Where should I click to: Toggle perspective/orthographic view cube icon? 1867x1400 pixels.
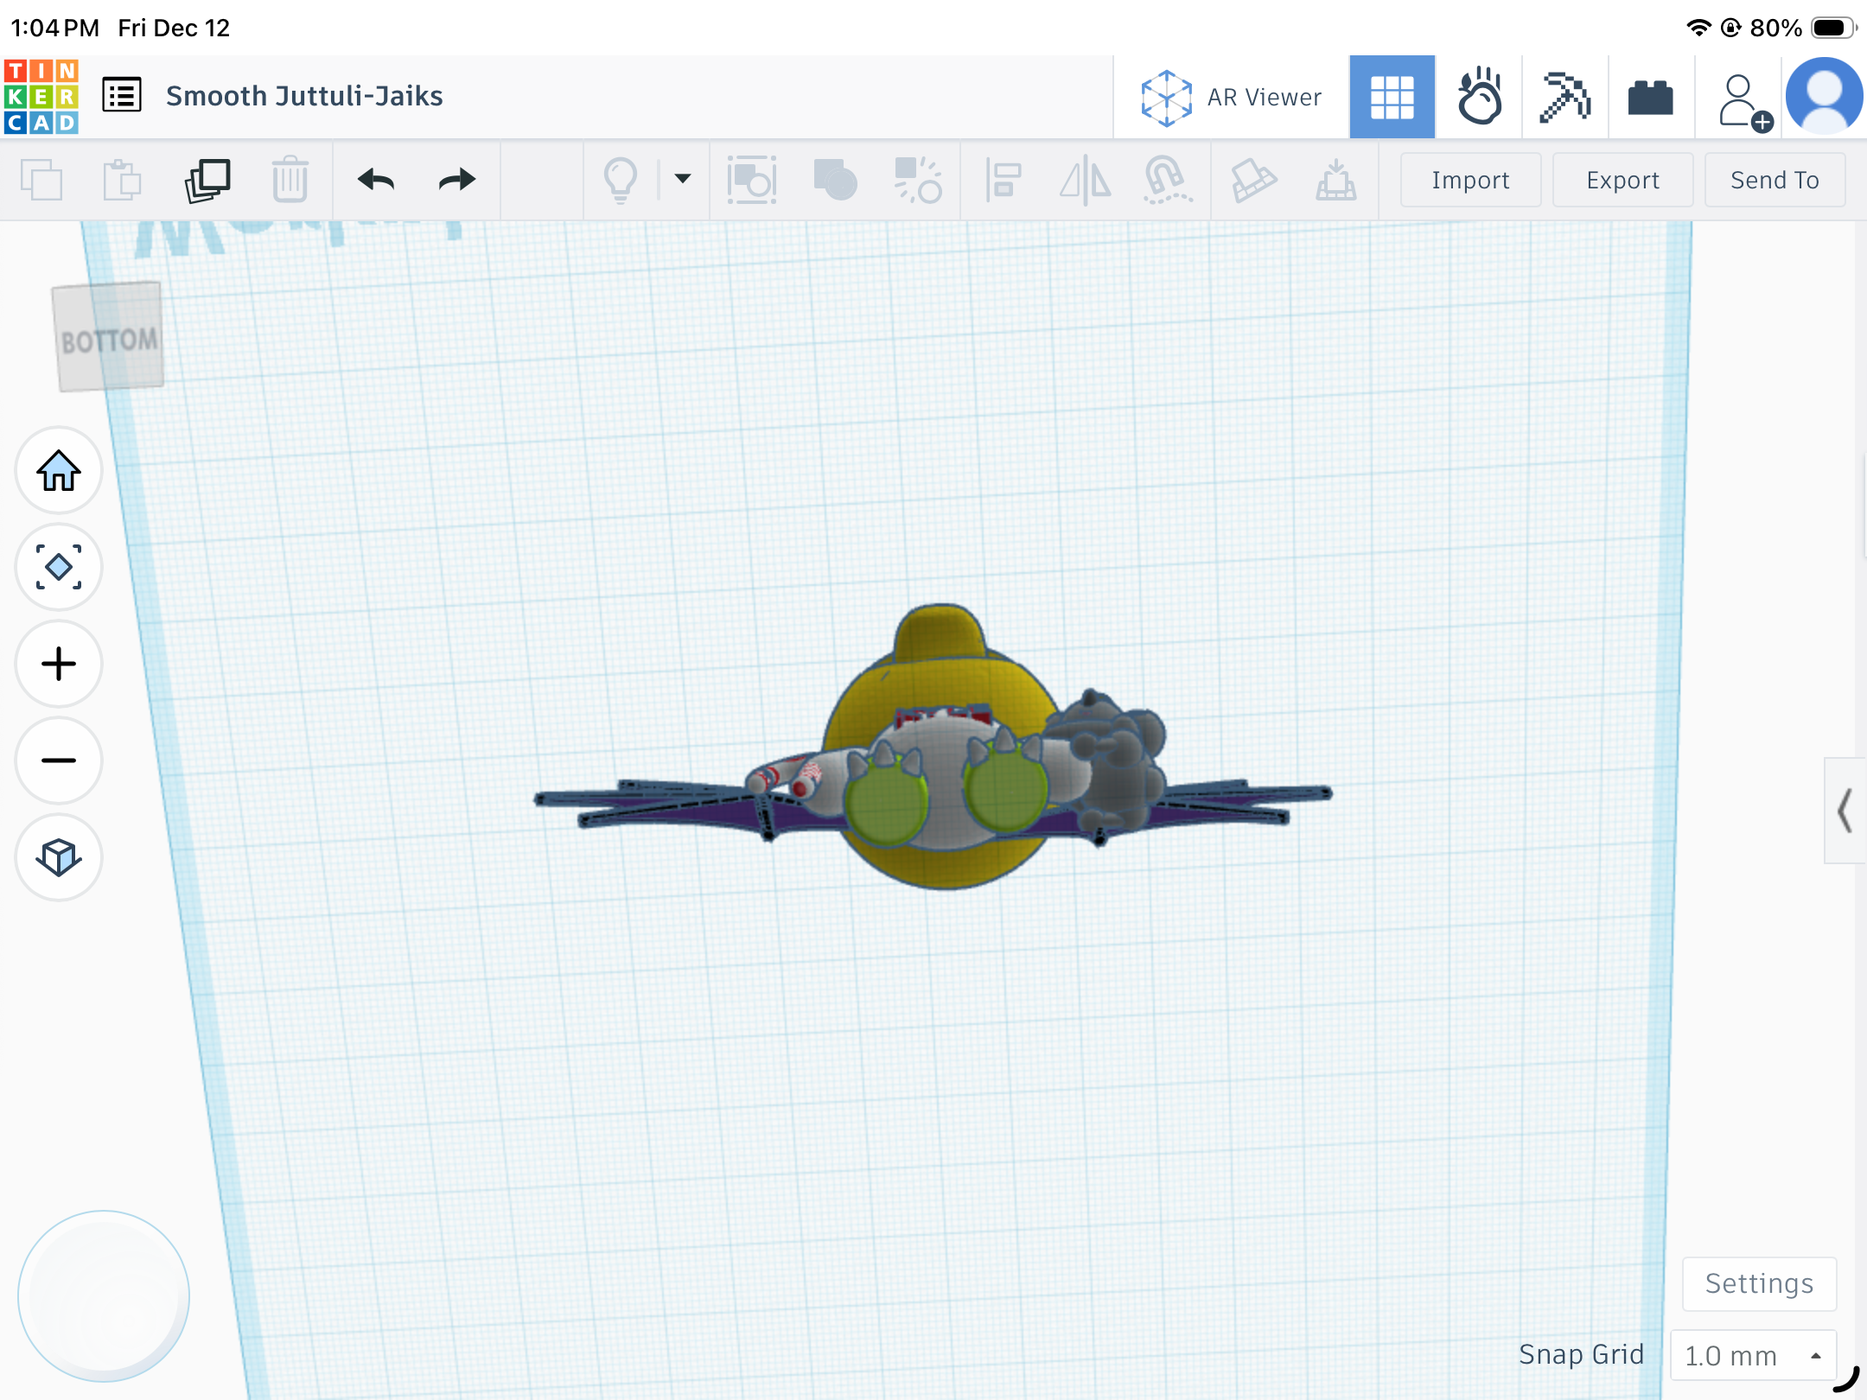click(x=59, y=857)
